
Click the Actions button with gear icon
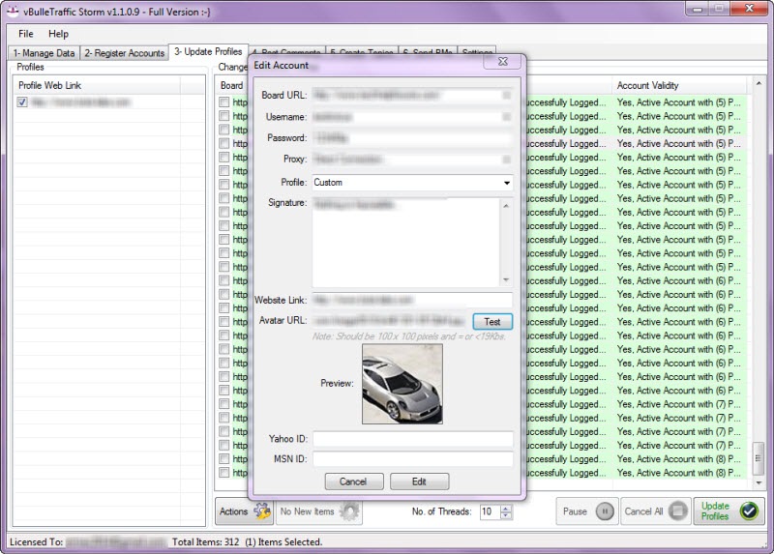pos(243,511)
